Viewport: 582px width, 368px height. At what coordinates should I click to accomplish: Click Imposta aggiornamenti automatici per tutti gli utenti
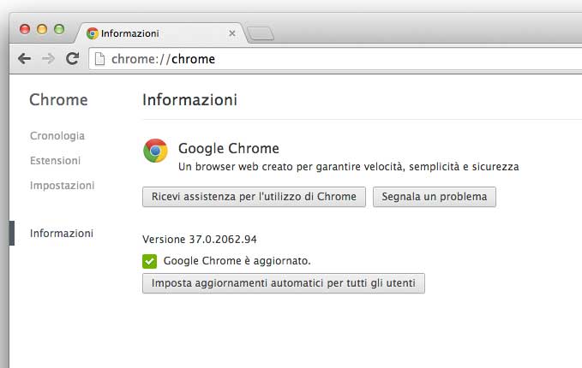283,283
